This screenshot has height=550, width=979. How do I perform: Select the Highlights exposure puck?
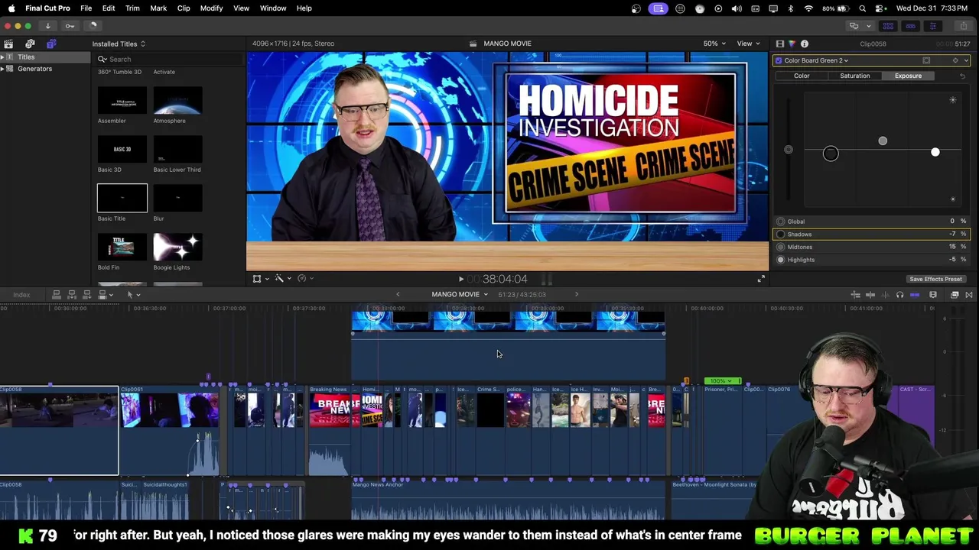(x=935, y=152)
